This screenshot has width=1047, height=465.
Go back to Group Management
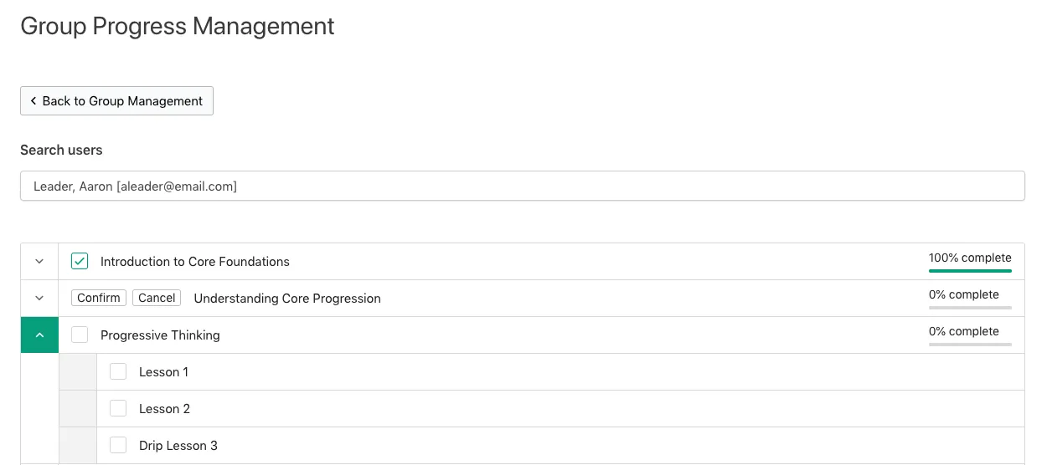tap(116, 100)
